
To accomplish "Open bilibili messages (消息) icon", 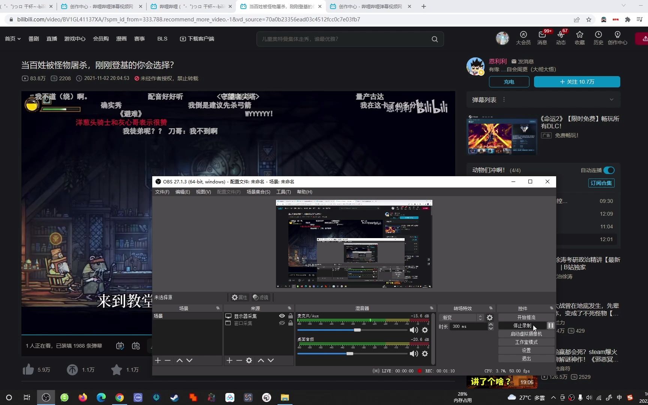I will point(542,38).
